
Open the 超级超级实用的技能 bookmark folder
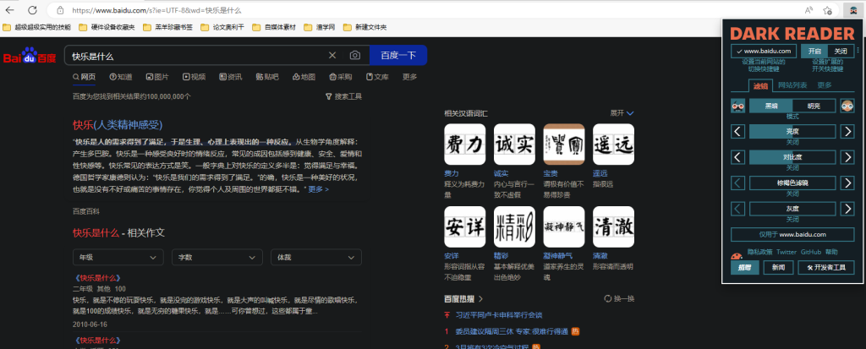[x=36, y=27]
